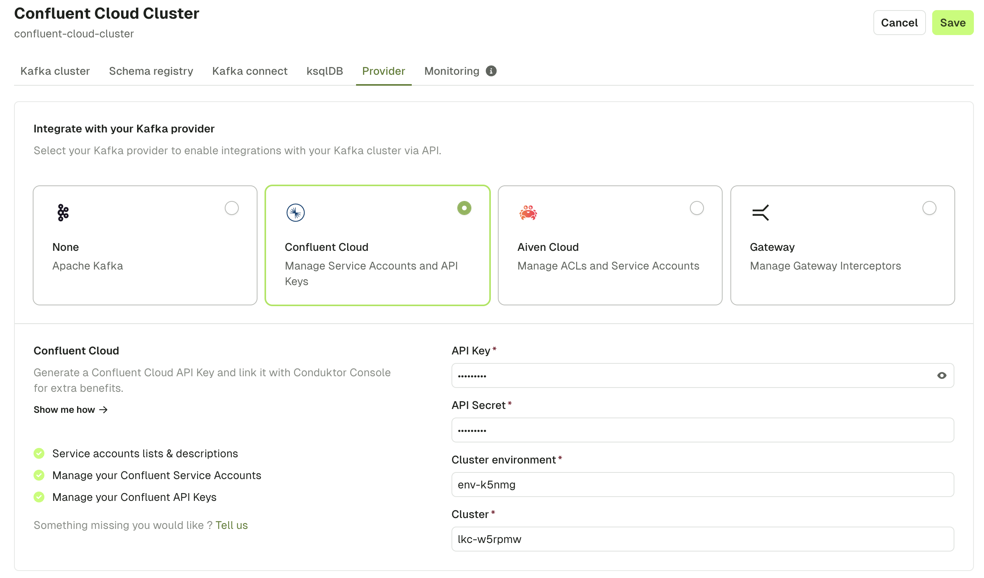Click Integrate with your Kafka provider heading
The height and width of the screenshot is (578, 984).
pos(124,129)
